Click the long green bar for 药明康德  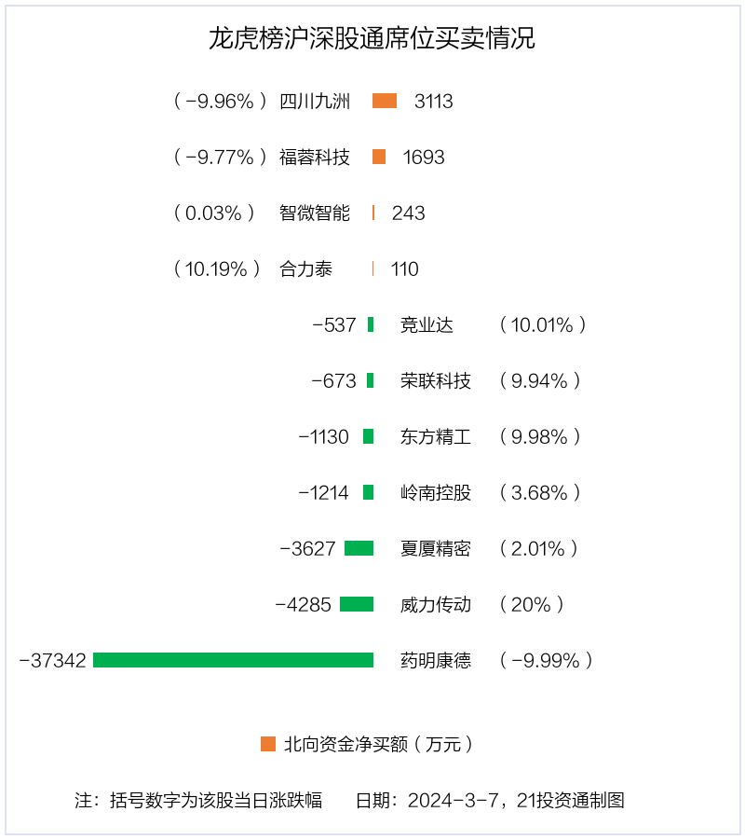(x=233, y=660)
